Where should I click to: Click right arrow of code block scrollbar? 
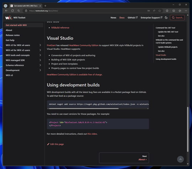(x=148, y=109)
